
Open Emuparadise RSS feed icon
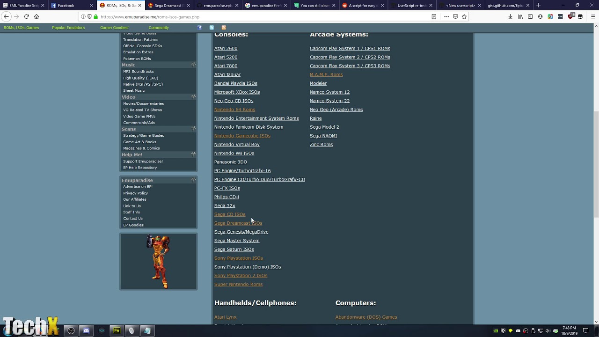224,28
